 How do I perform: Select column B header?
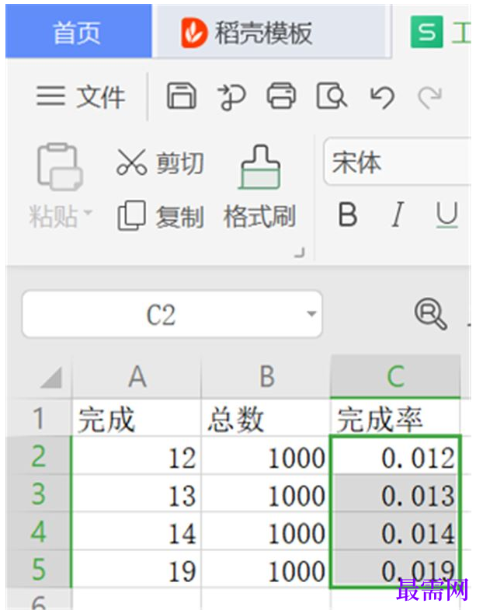(x=266, y=377)
